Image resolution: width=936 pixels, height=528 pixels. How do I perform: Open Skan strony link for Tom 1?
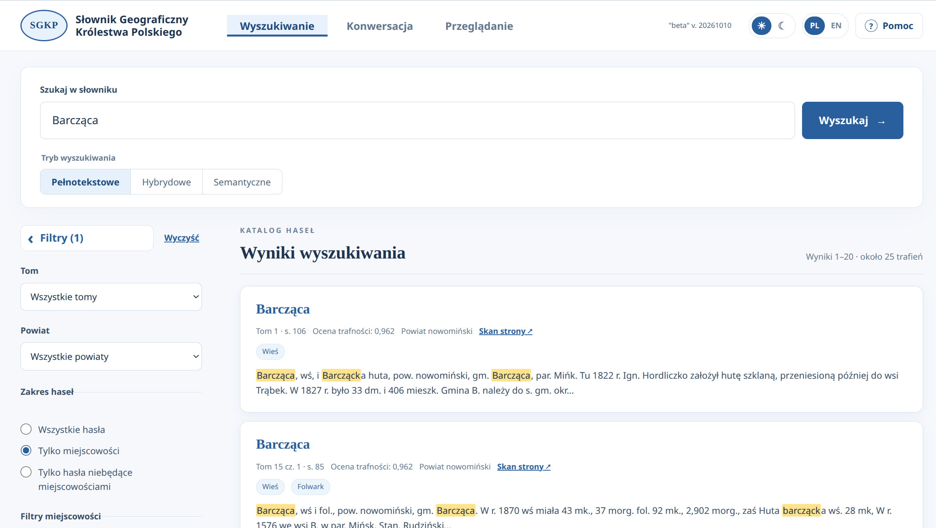pyautogui.click(x=506, y=331)
